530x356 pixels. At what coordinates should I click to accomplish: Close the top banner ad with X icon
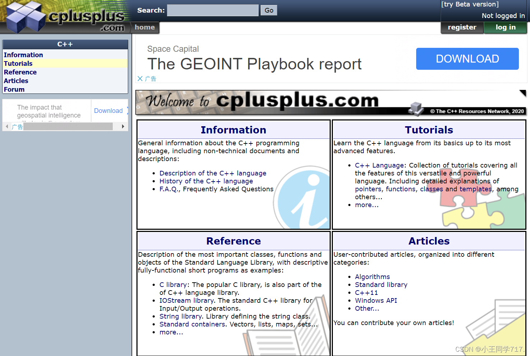(x=140, y=78)
